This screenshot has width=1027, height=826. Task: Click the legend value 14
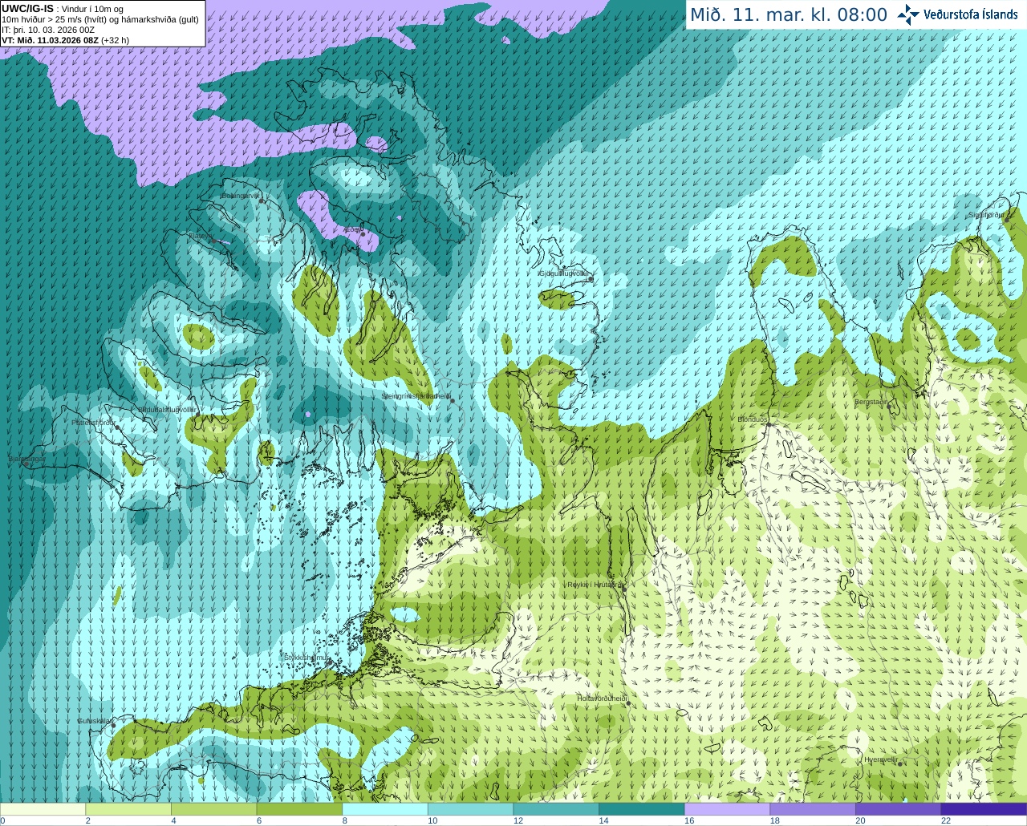(x=604, y=821)
